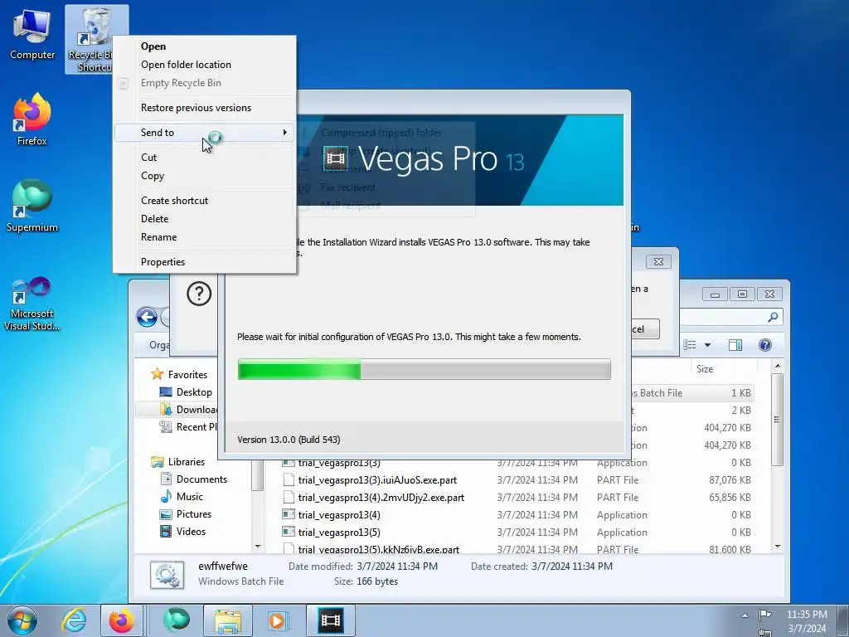Open the Supermium desktop shortcut
Image resolution: width=849 pixels, height=637 pixels.
coord(32,207)
